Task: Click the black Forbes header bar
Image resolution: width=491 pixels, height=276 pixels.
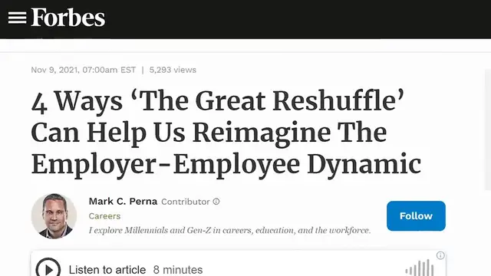Action: click(245, 19)
